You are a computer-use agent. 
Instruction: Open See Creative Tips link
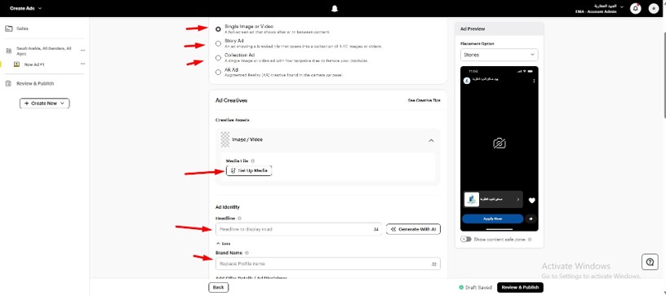(424, 100)
